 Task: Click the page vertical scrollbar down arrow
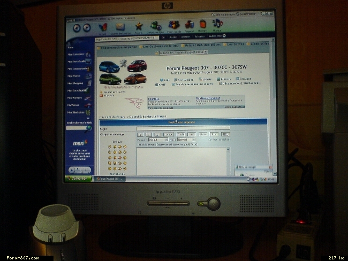tap(275, 174)
